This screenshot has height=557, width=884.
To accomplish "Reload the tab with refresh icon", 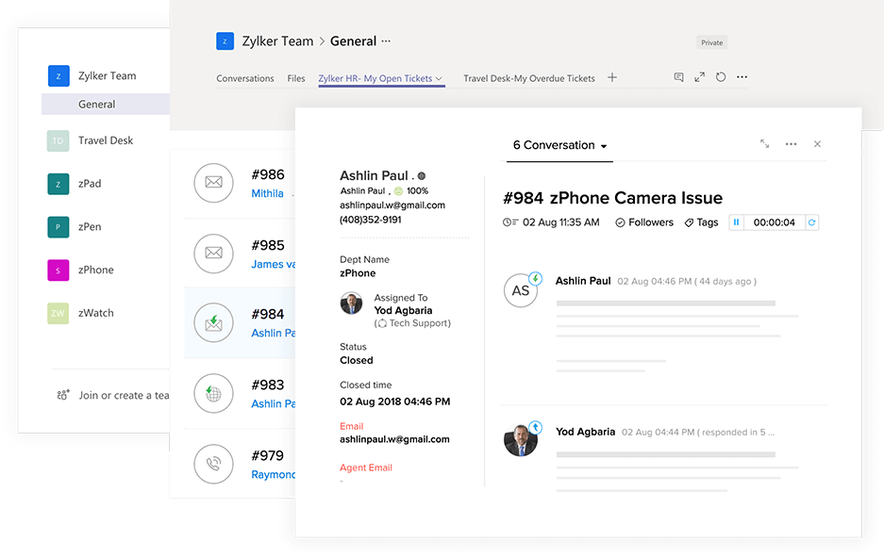I will [x=721, y=77].
